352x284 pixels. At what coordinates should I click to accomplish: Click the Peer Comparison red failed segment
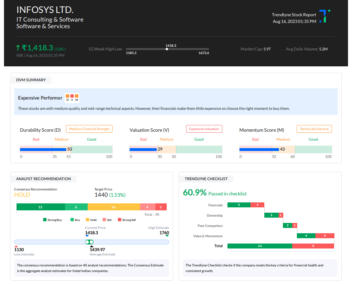(x=295, y=226)
